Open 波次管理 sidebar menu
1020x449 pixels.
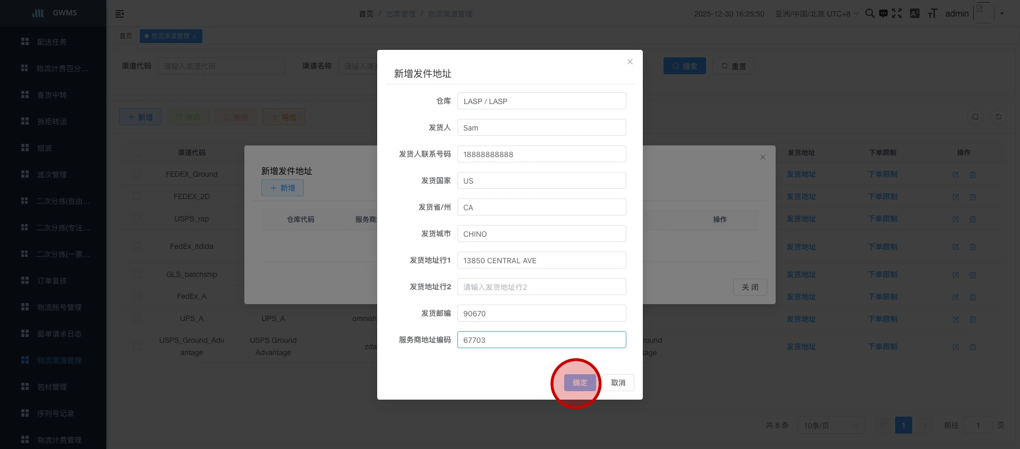53,174
